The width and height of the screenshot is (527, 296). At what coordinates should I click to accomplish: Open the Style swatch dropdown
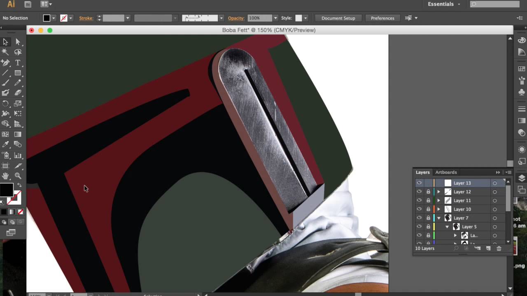305,18
